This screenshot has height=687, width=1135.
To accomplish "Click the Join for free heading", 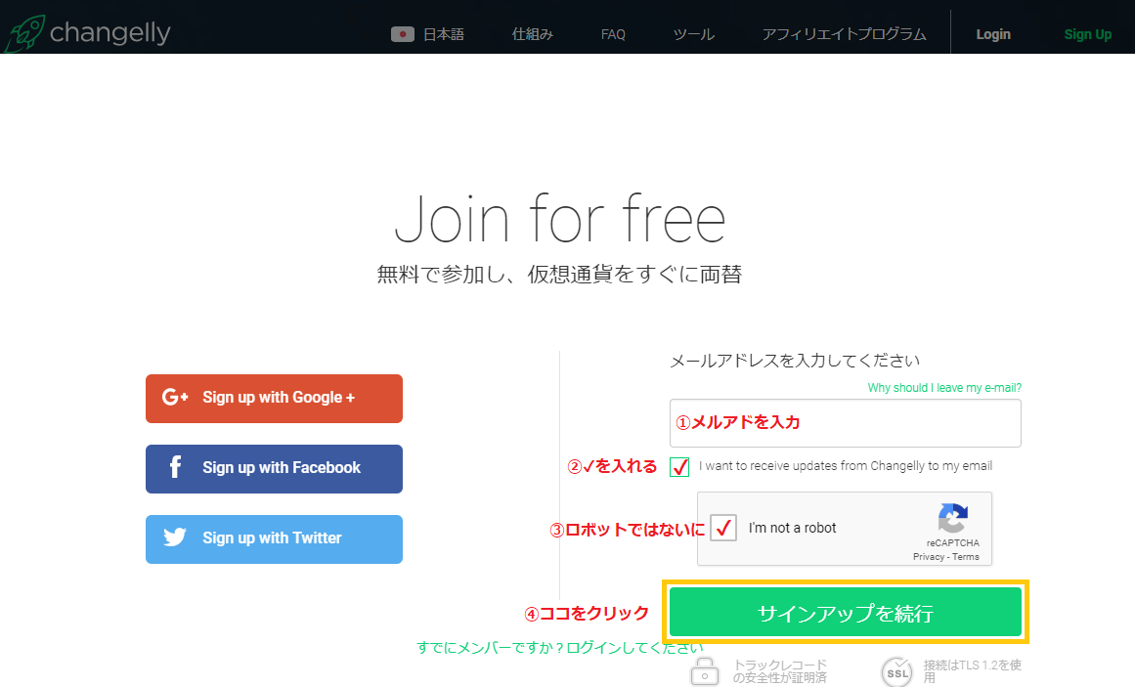I will coord(559,219).
